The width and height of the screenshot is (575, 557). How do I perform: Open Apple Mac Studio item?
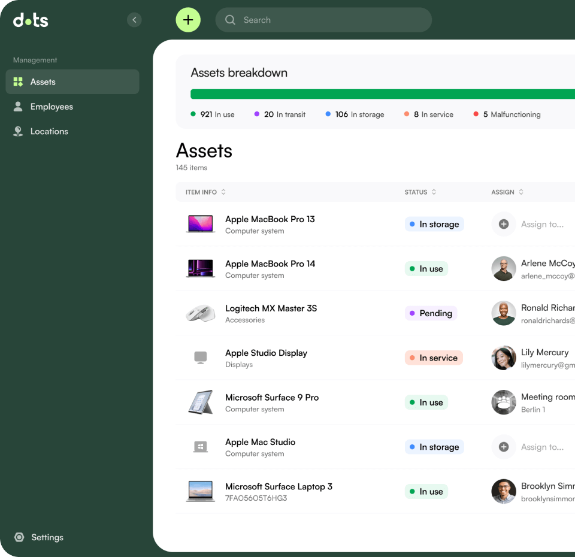pyautogui.click(x=260, y=442)
